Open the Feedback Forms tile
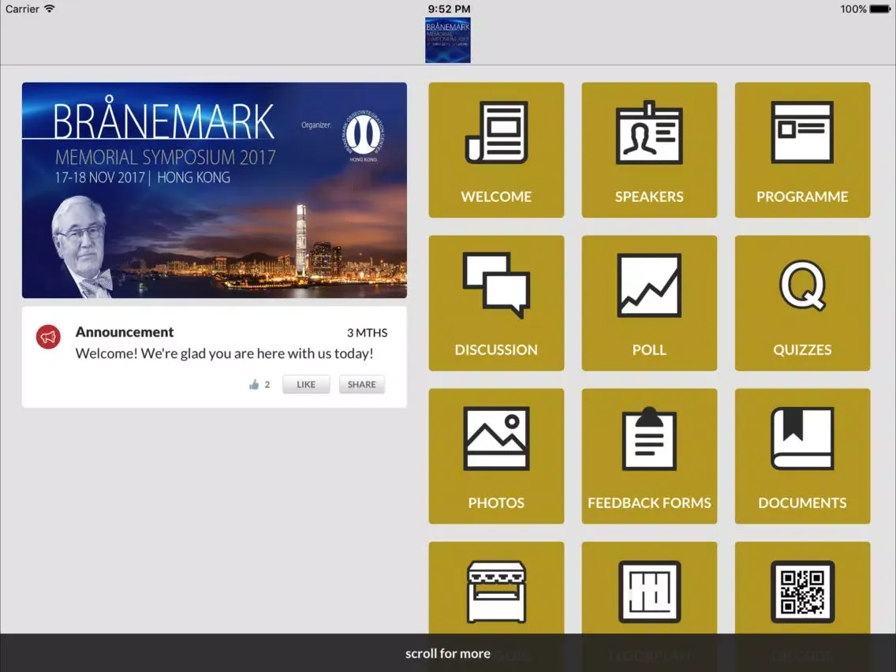896x672 pixels. point(649,456)
